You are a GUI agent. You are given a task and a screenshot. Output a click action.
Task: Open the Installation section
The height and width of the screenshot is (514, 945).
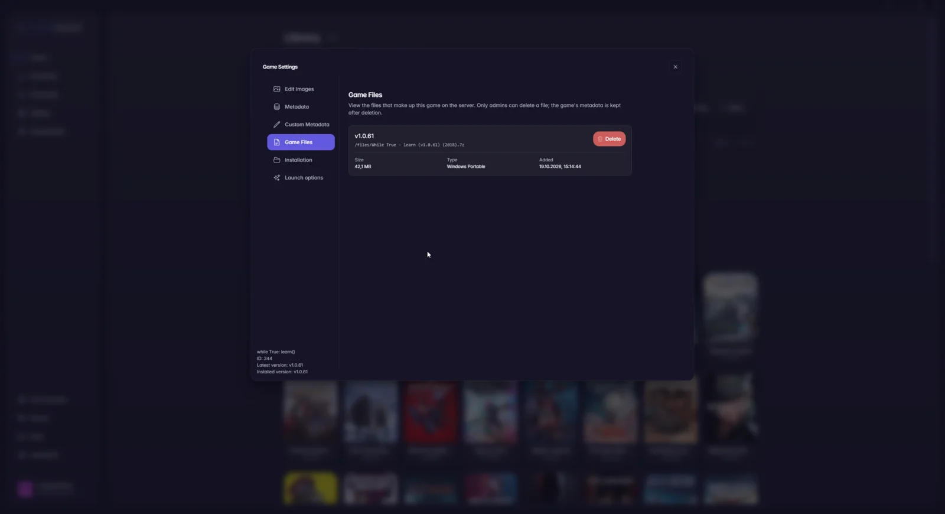301,160
